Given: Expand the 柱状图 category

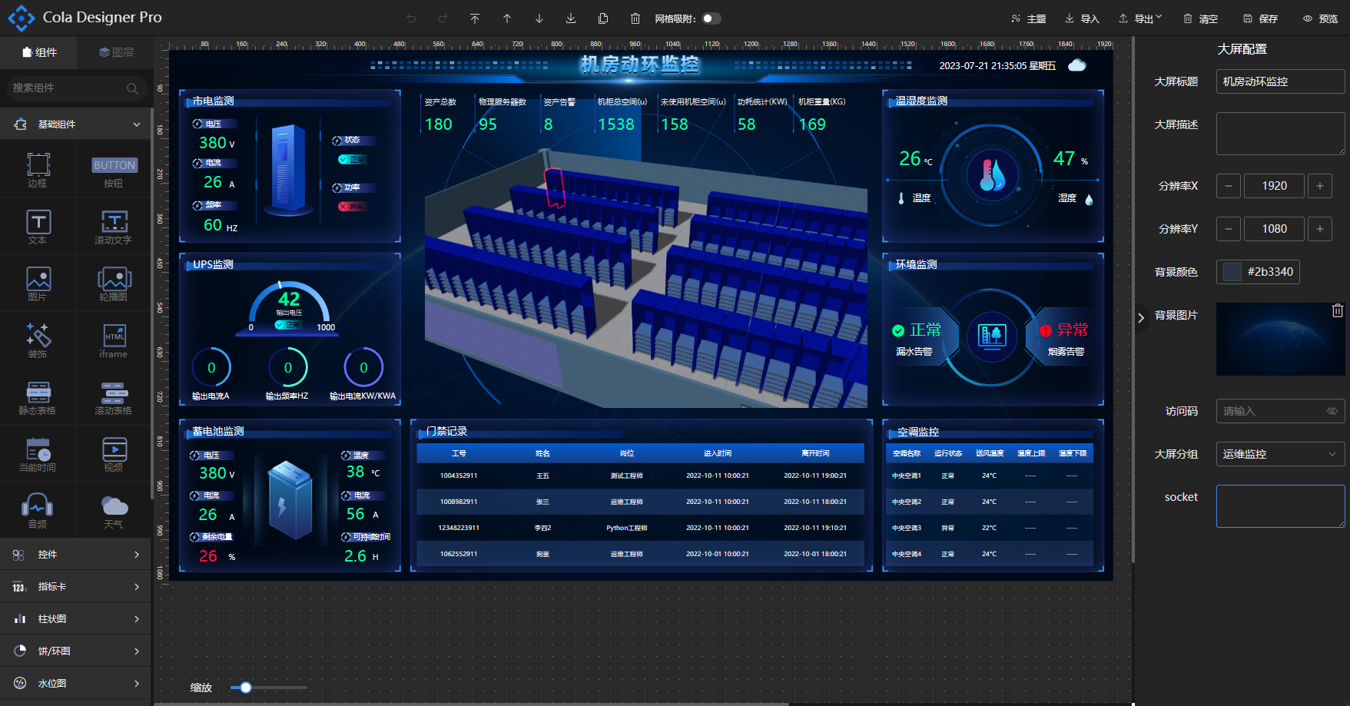Looking at the screenshot, I should click(75, 618).
